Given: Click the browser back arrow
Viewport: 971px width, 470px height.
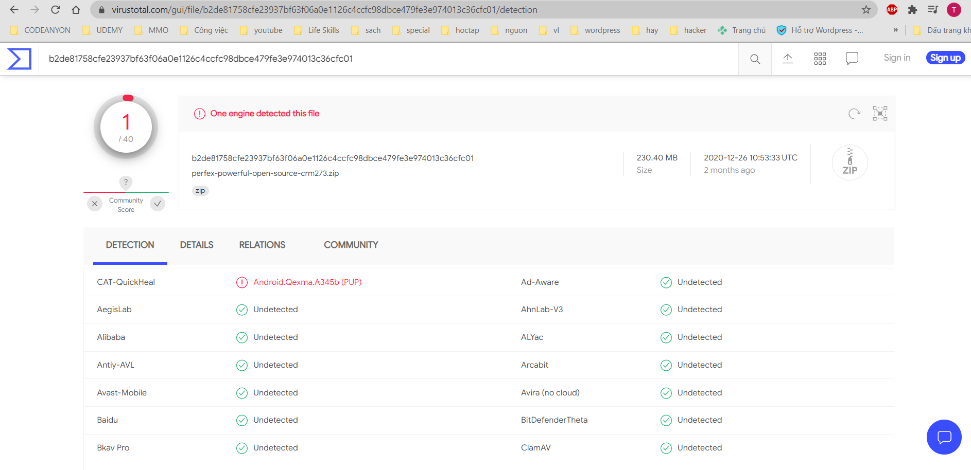Looking at the screenshot, I should point(14,10).
